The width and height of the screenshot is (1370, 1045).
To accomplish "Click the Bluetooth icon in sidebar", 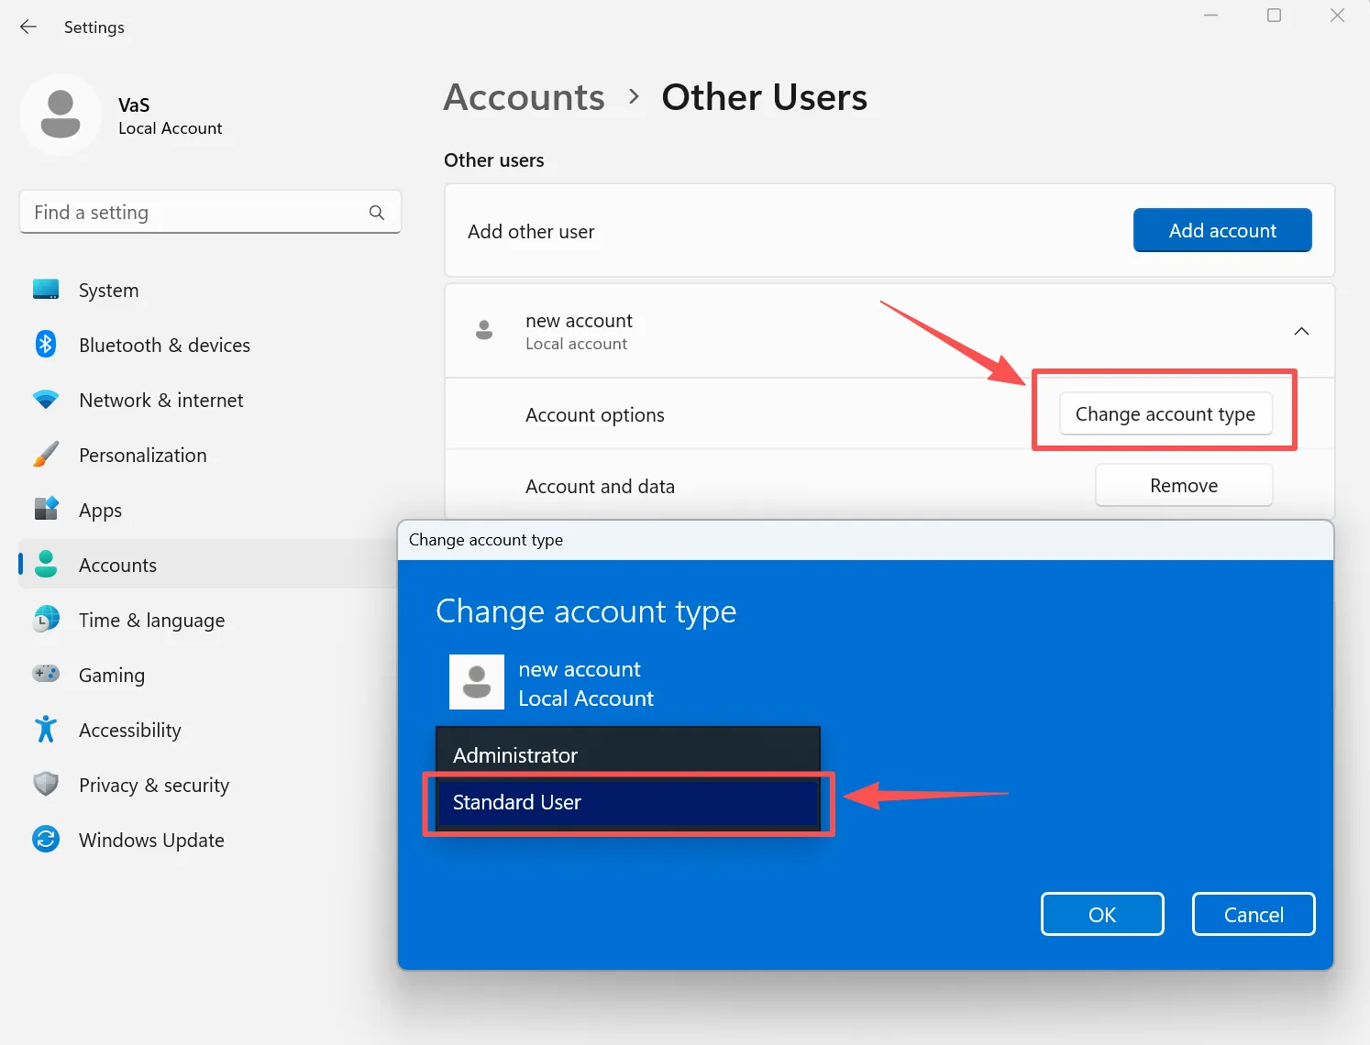I will (x=46, y=345).
